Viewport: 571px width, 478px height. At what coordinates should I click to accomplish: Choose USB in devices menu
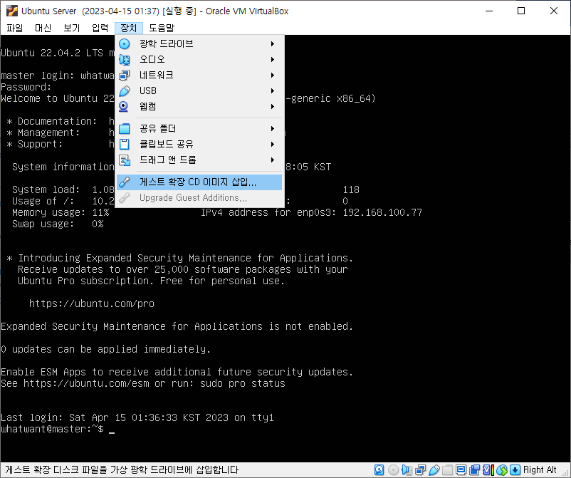click(x=199, y=90)
